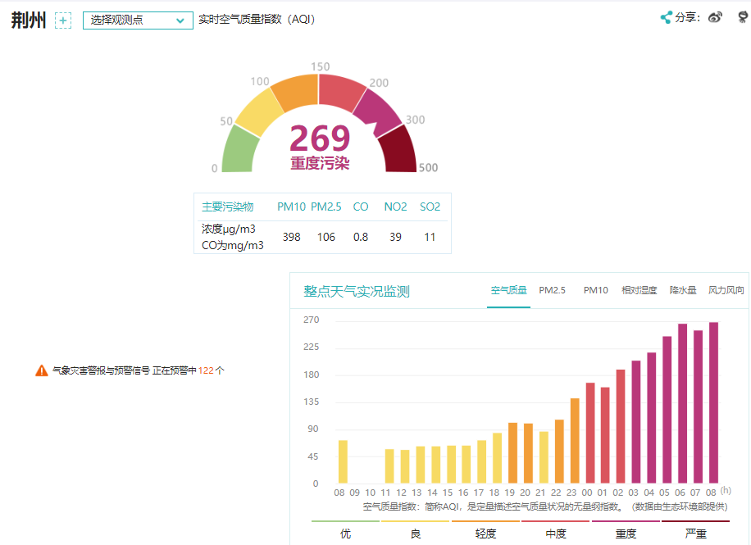Select the SO2 pollutant label in table

pyautogui.click(x=430, y=207)
